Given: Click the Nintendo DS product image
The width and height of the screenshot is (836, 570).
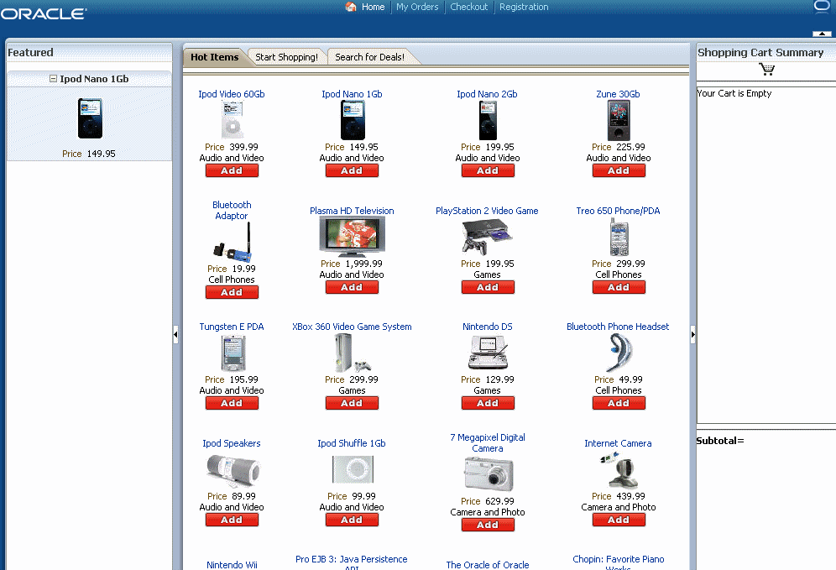Looking at the screenshot, I should coord(488,353).
